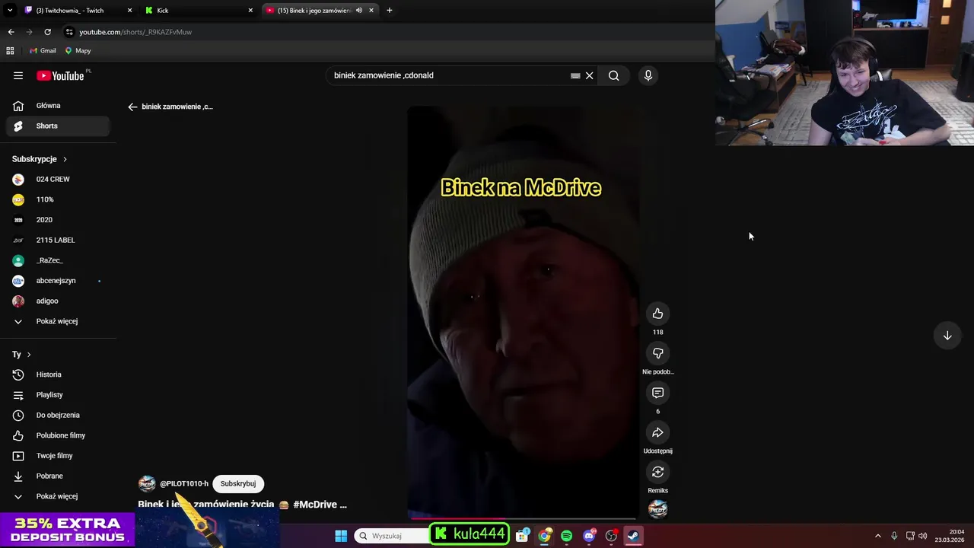Show hidden tray icons chevron
Viewport: 974px width, 548px height.
pos(877,536)
